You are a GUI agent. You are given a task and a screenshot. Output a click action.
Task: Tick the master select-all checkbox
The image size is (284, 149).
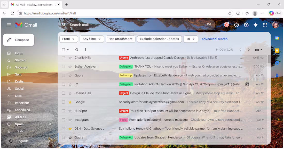(64, 49)
